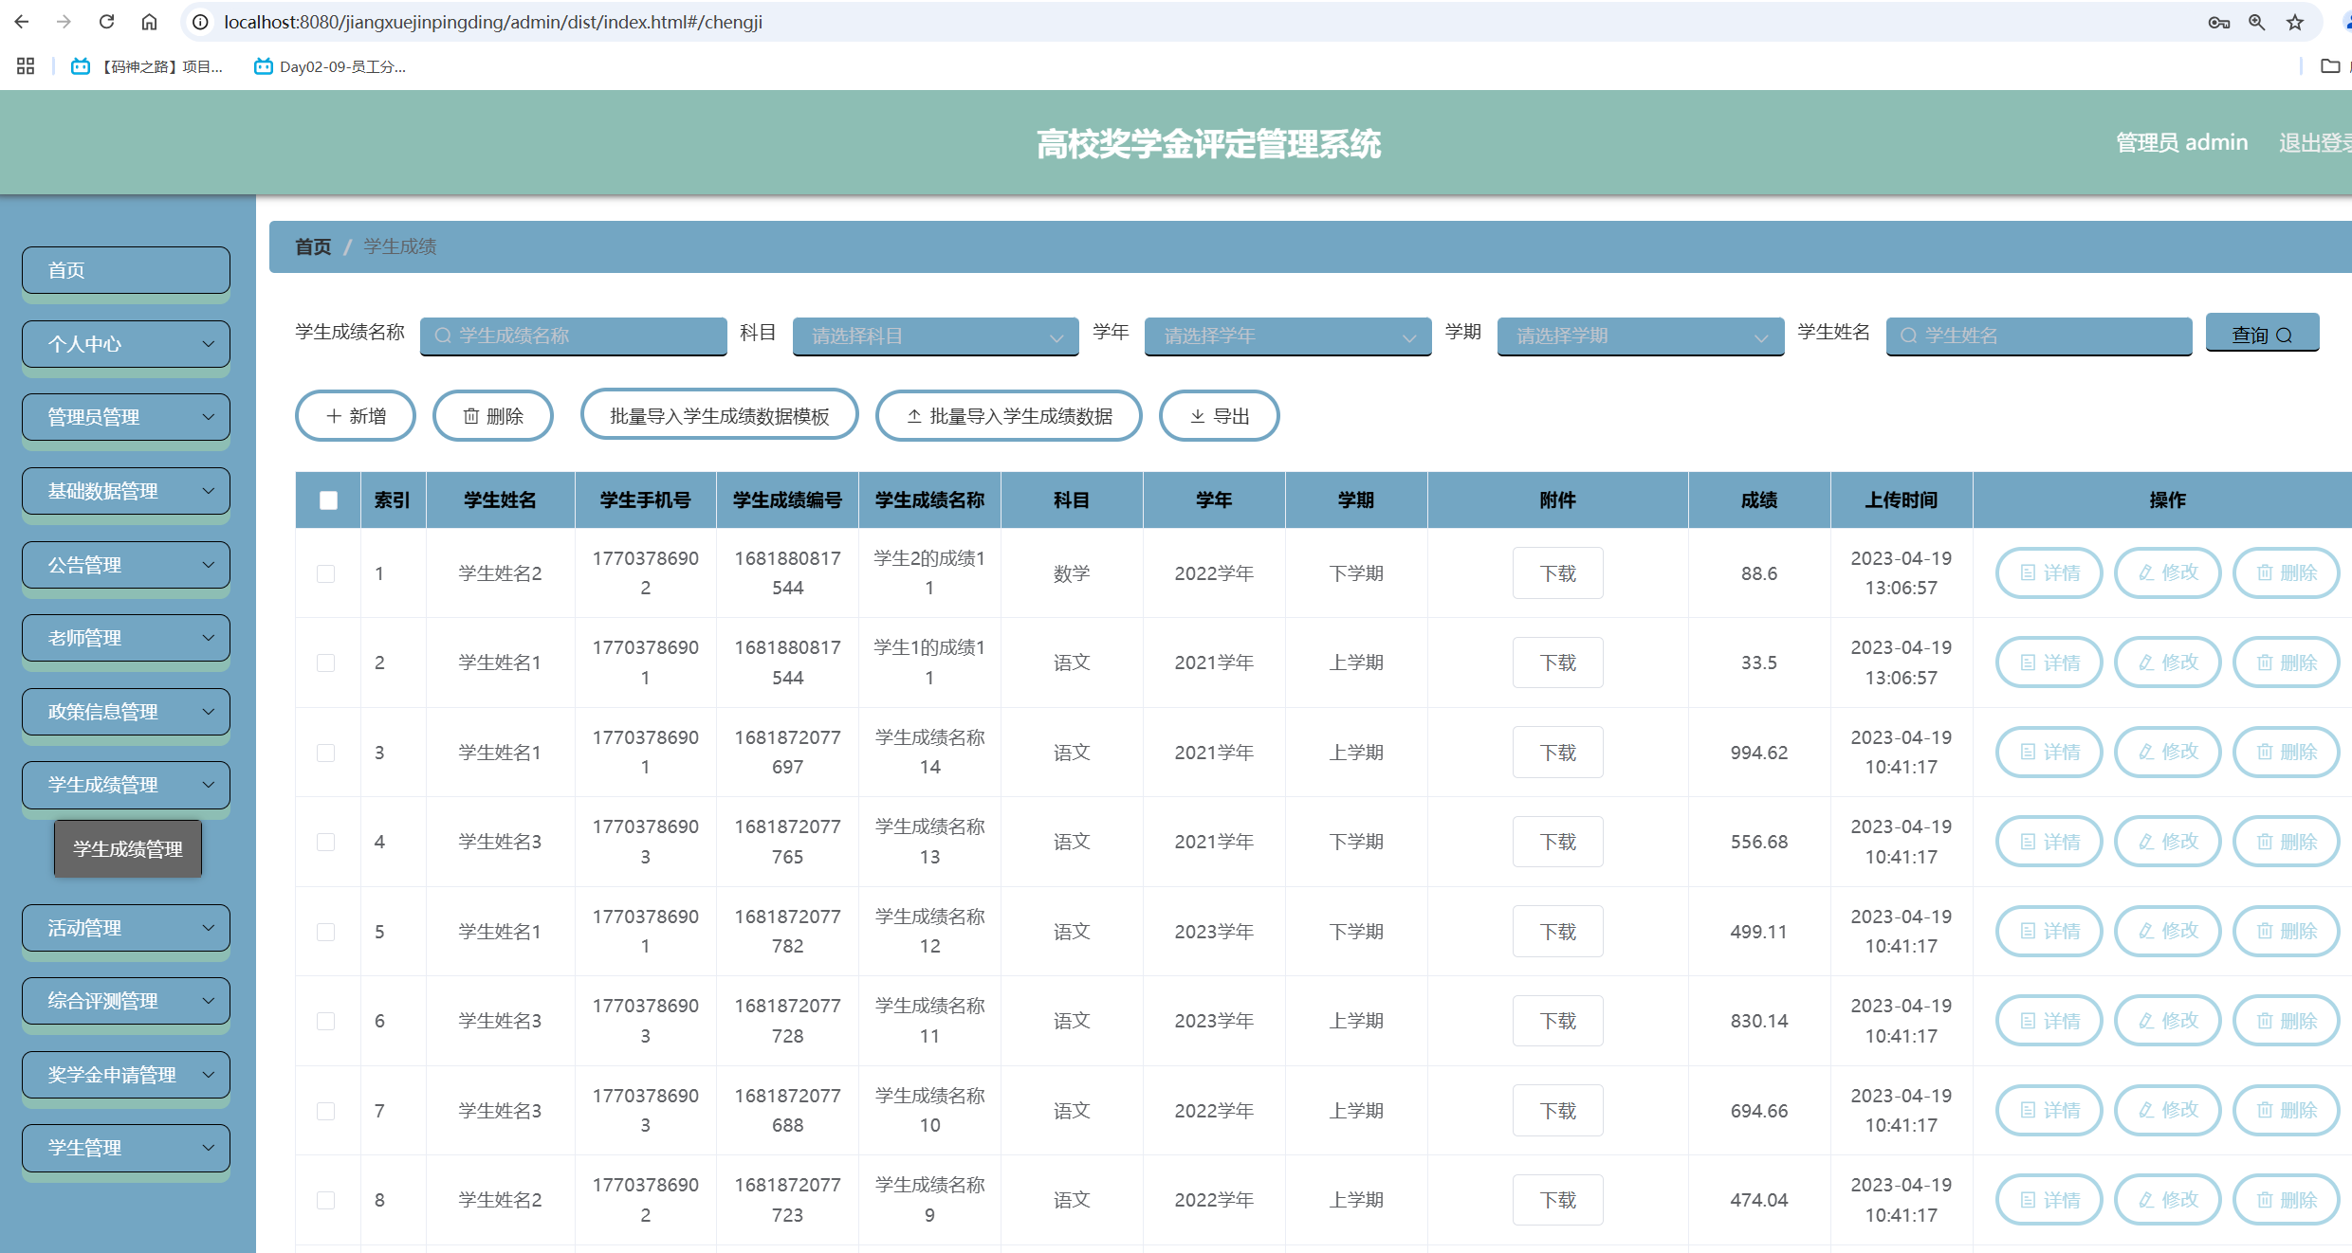Image resolution: width=2352 pixels, height=1253 pixels.
Task: Click the 删除 batch delete button
Action: click(x=493, y=416)
